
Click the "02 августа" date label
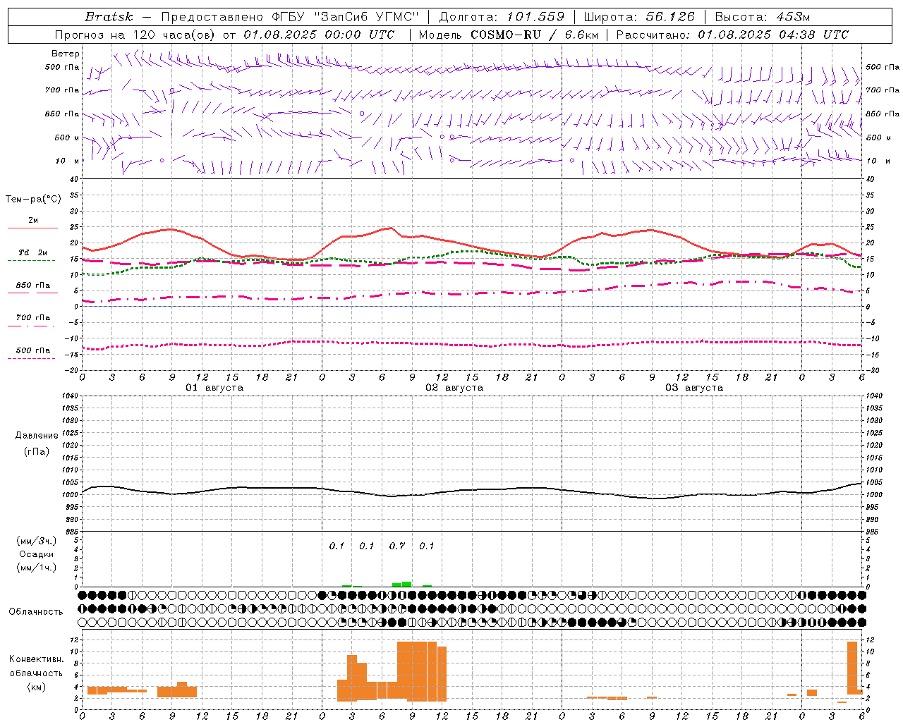coord(454,388)
